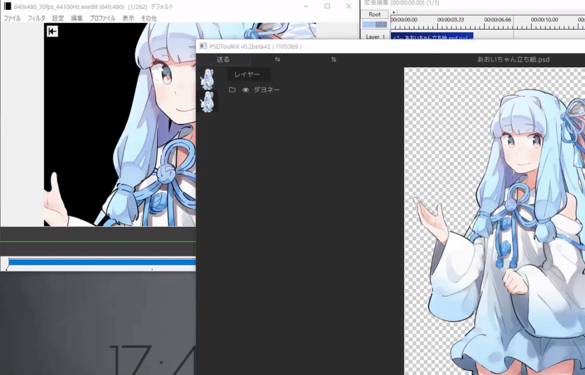Click the blue frame seek bar in AviUtl window
The width and height of the screenshot is (585, 375).
coord(101,262)
